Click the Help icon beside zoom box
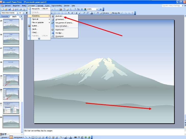186x139 pixels. tap(101, 9)
